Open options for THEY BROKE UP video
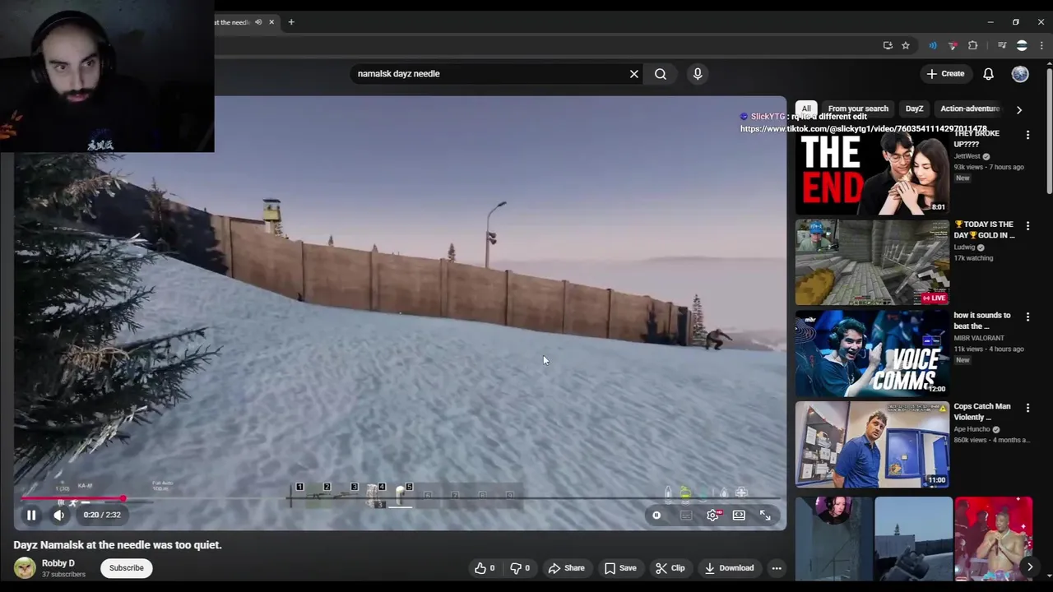This screenshot has height=592, width=1053. click(x=1027, y=134)
